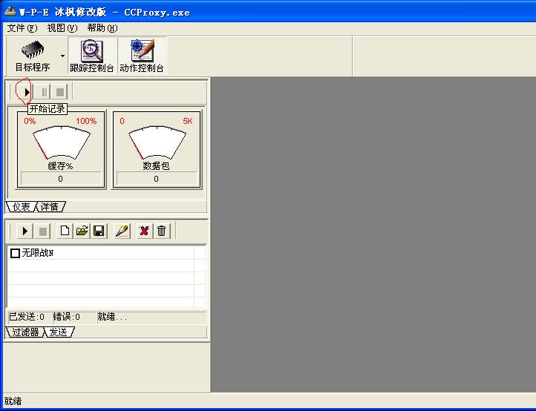Open the 动作控制台 action console
536x411 pixels.
click(x=142, y=56)
